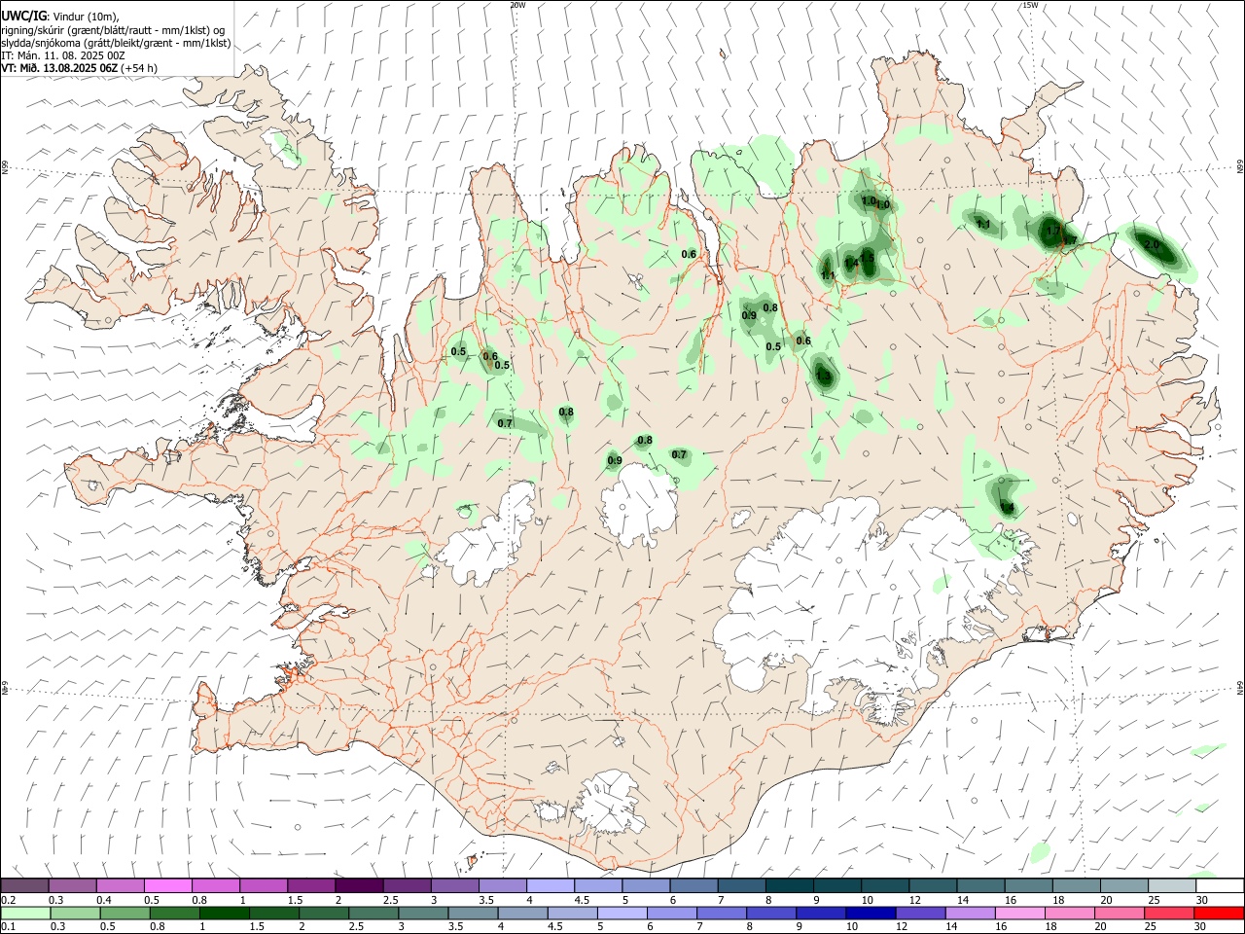The width and height of the screenshot is (1245, 934).
Task: Click the upper legend swatch labeled 0.2
Action: [25, 885]
